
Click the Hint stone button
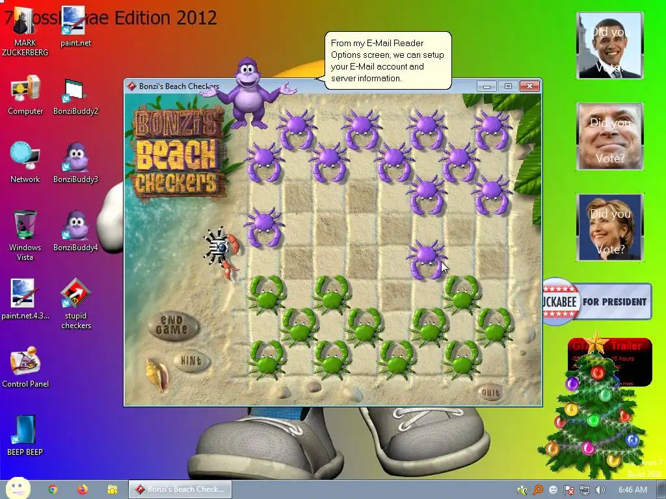191,361
